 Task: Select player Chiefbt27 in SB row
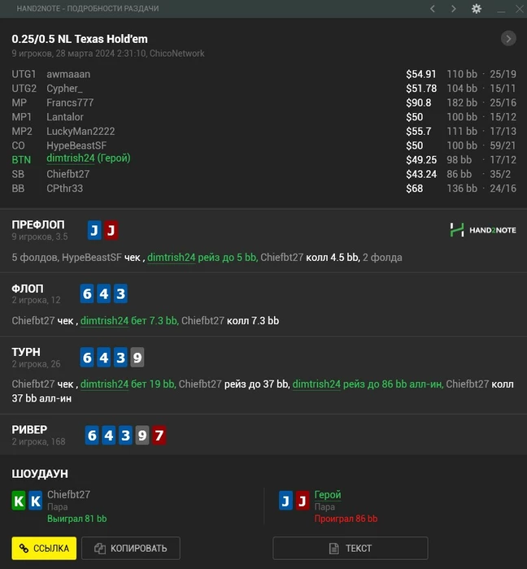[68, 174]
